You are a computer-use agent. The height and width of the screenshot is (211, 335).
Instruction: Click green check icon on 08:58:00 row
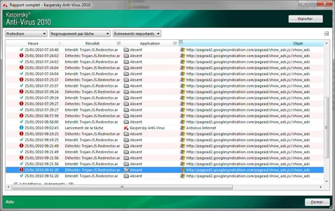[x=21, y=122]
